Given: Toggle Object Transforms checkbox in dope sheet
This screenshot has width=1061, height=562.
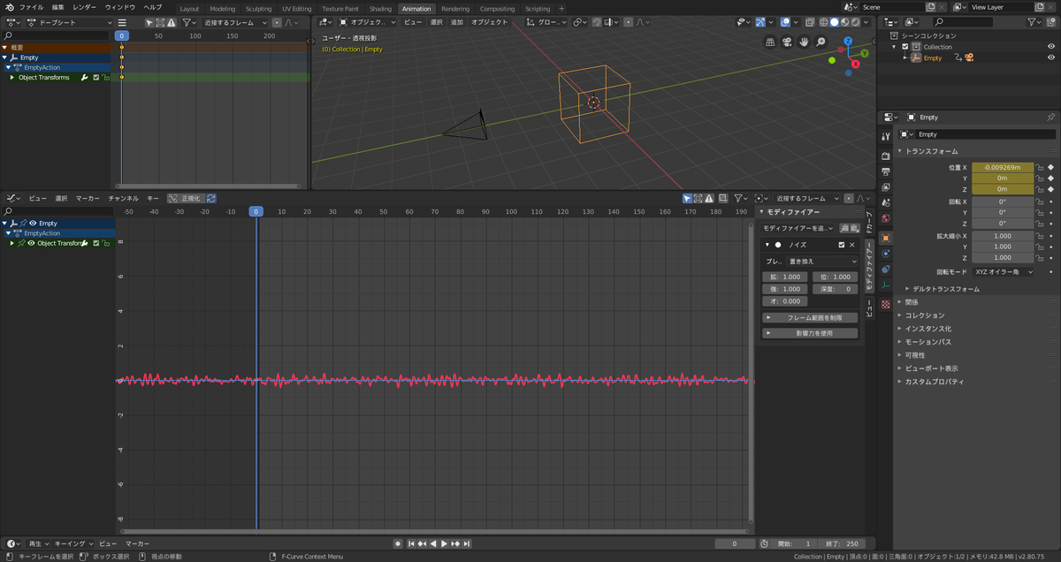Looking at the screenshot, I should (95, 78).
